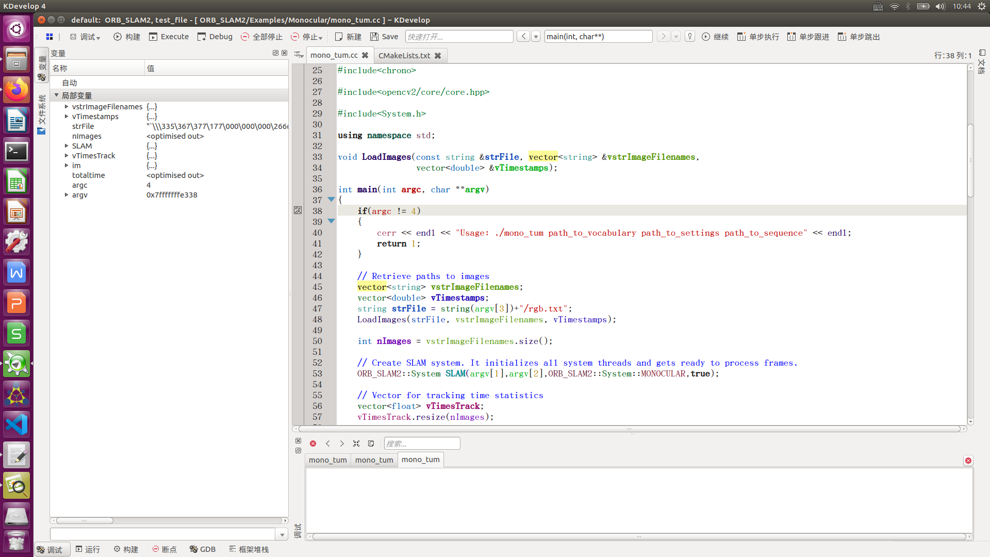Expand the vTimestamps variable
Screen dimensions: 990x557
(x=67, y=117)
